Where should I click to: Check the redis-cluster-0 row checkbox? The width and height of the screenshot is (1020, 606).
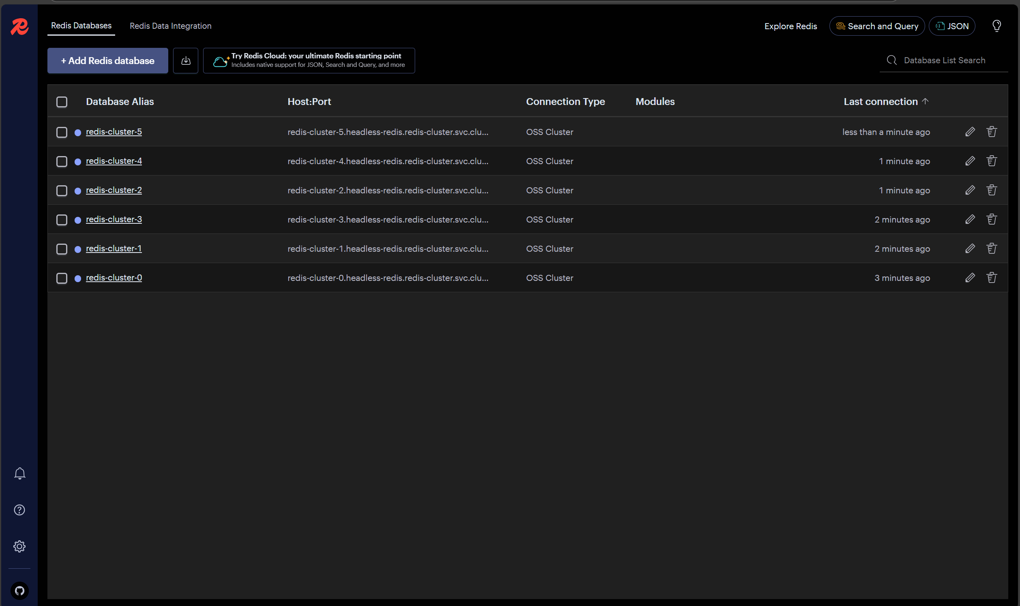pos(62,278)
